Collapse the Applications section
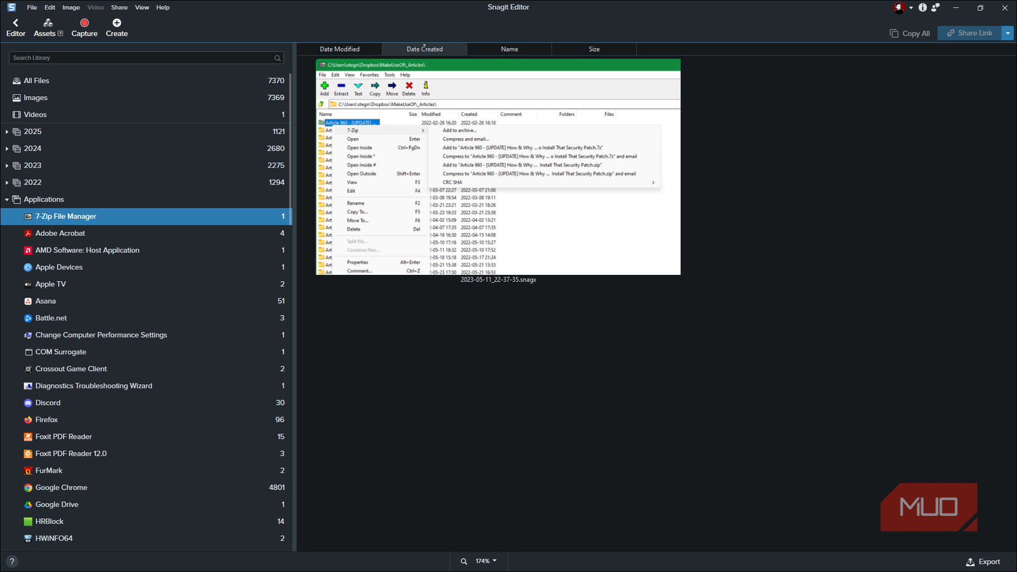Image resolution: width=1017 pixels, height=572 pixels. (7, 200)
